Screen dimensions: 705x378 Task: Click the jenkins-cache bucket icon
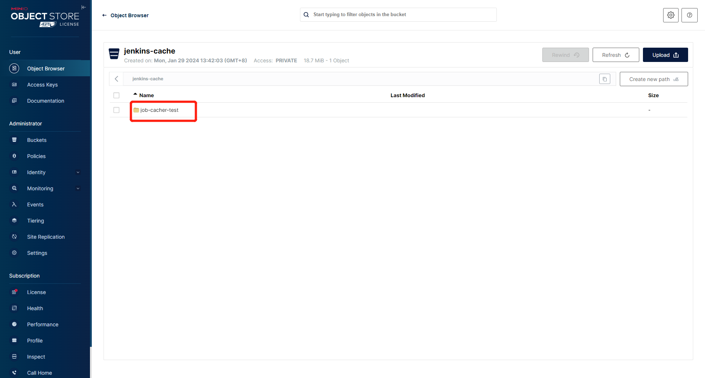point(114,54)
